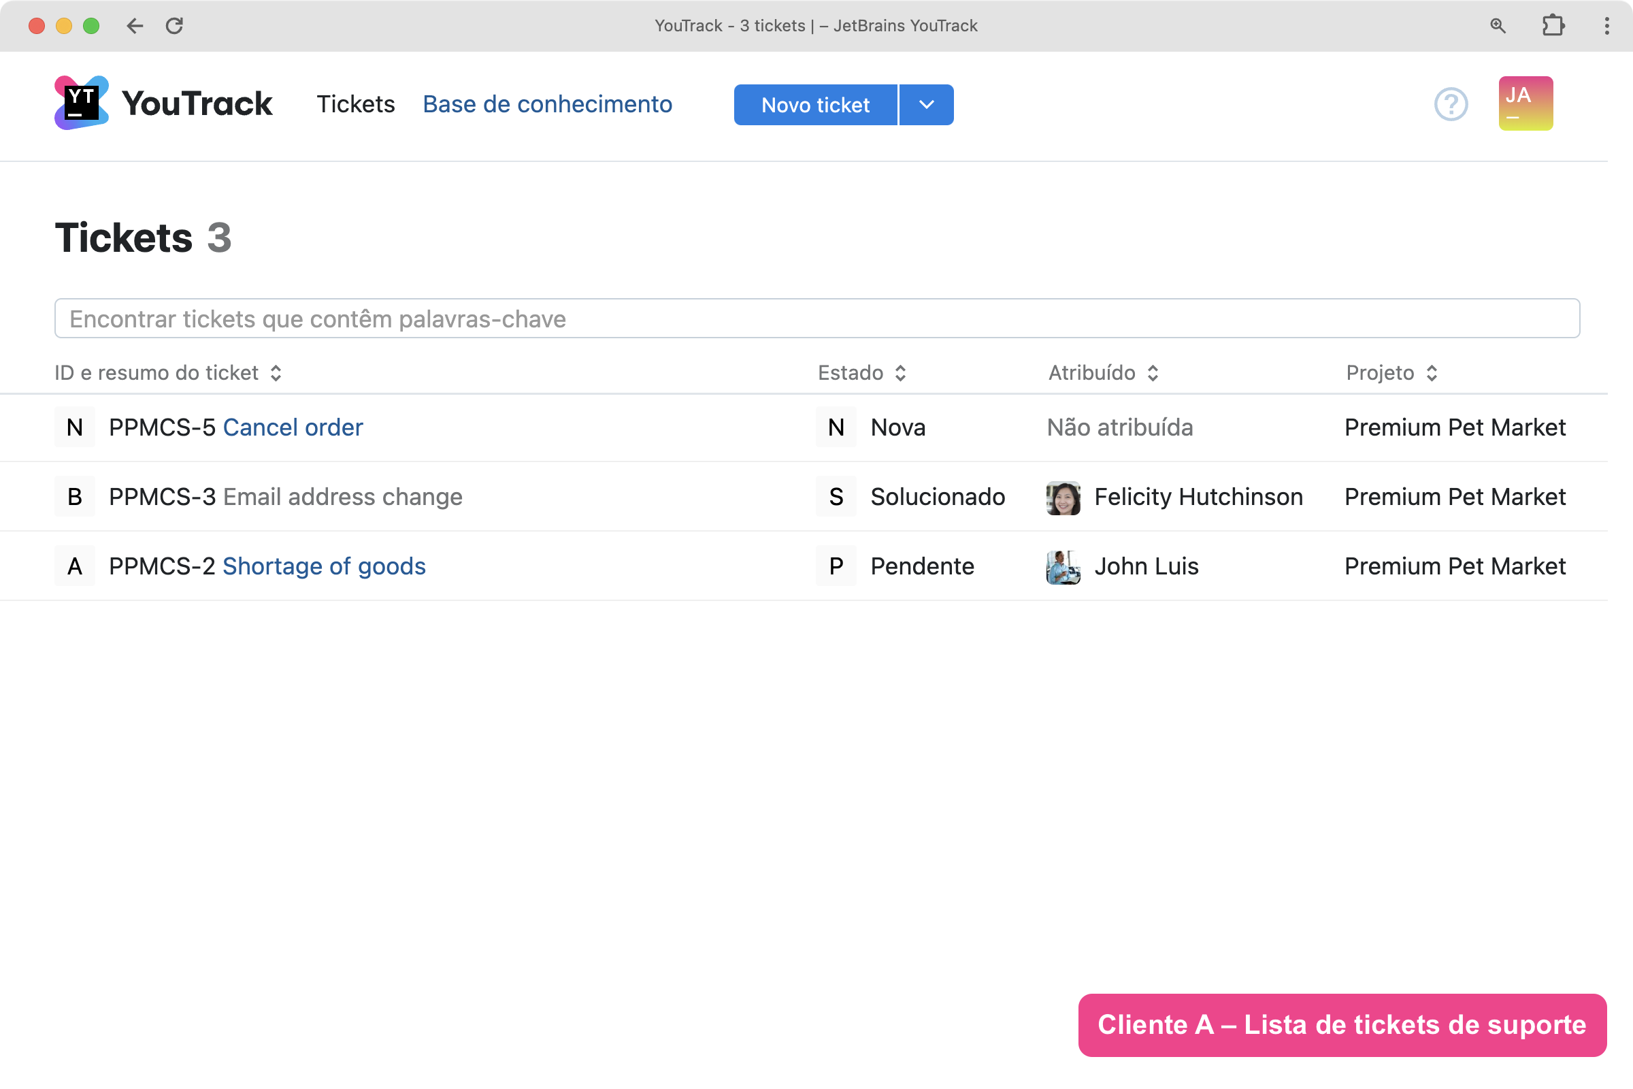Screen dimensions: 1633x1089
Task: Open the browser three-dot menu
Action: pyautogui.click(x=1606, y=26)
